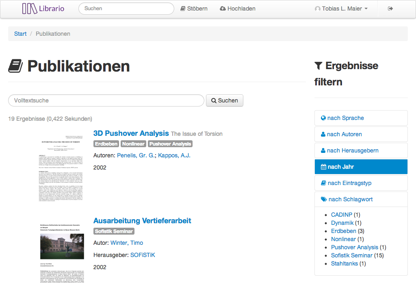Open the Tobias L. Maier account dropdown

(341, 8)
